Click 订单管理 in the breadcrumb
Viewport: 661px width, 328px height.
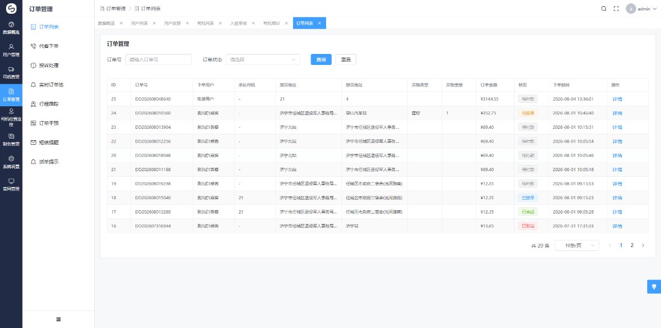(x=115, y=9)
